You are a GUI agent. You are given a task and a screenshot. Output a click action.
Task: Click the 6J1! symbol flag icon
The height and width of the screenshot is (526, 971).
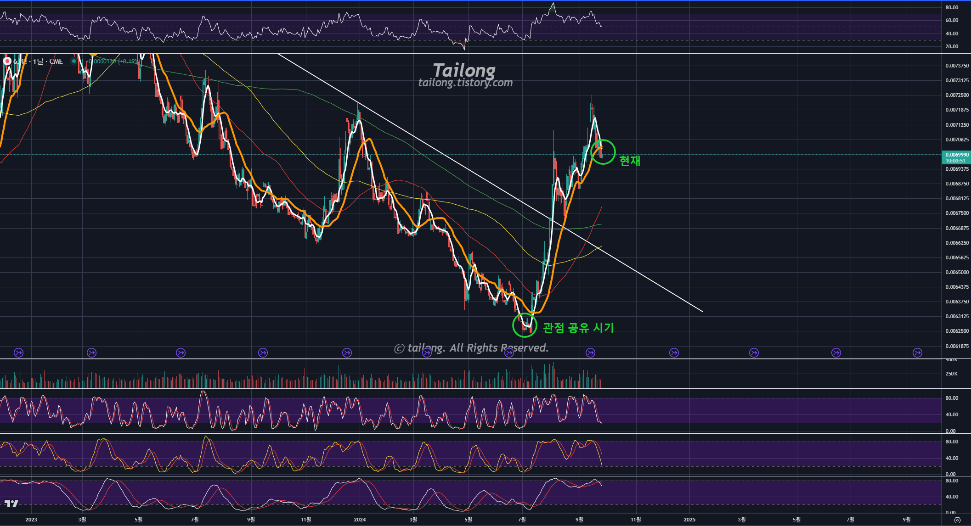click(x=7, y=61)
